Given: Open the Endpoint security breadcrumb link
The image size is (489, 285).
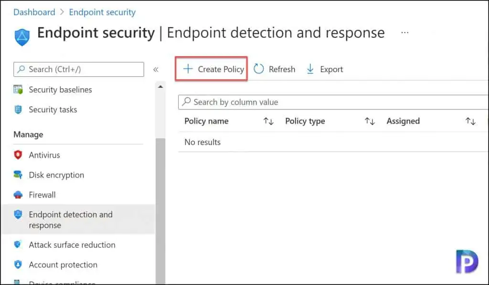Looking at the screenshot, I should coord(102,12).
